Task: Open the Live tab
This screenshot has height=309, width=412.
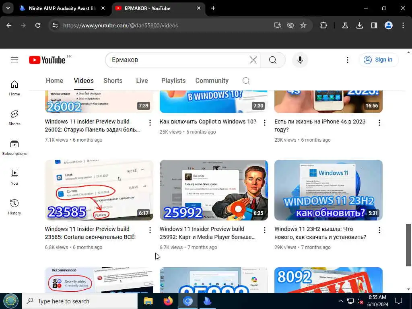Action: click(x=142, y=80)
